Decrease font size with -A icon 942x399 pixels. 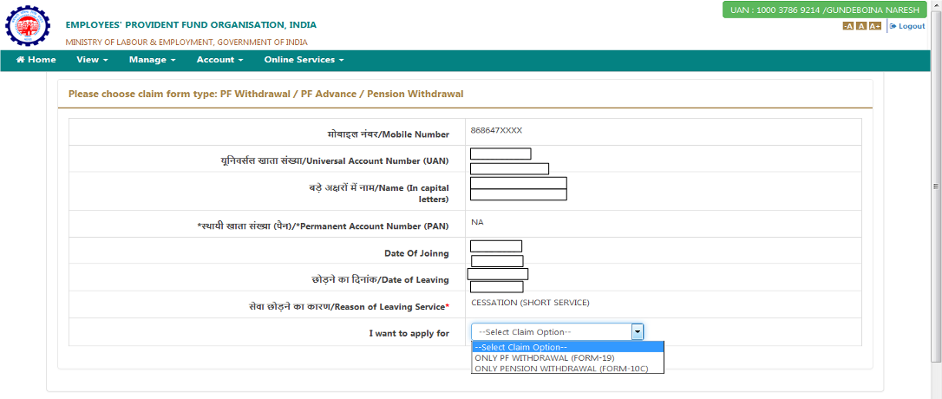point(847,26)
